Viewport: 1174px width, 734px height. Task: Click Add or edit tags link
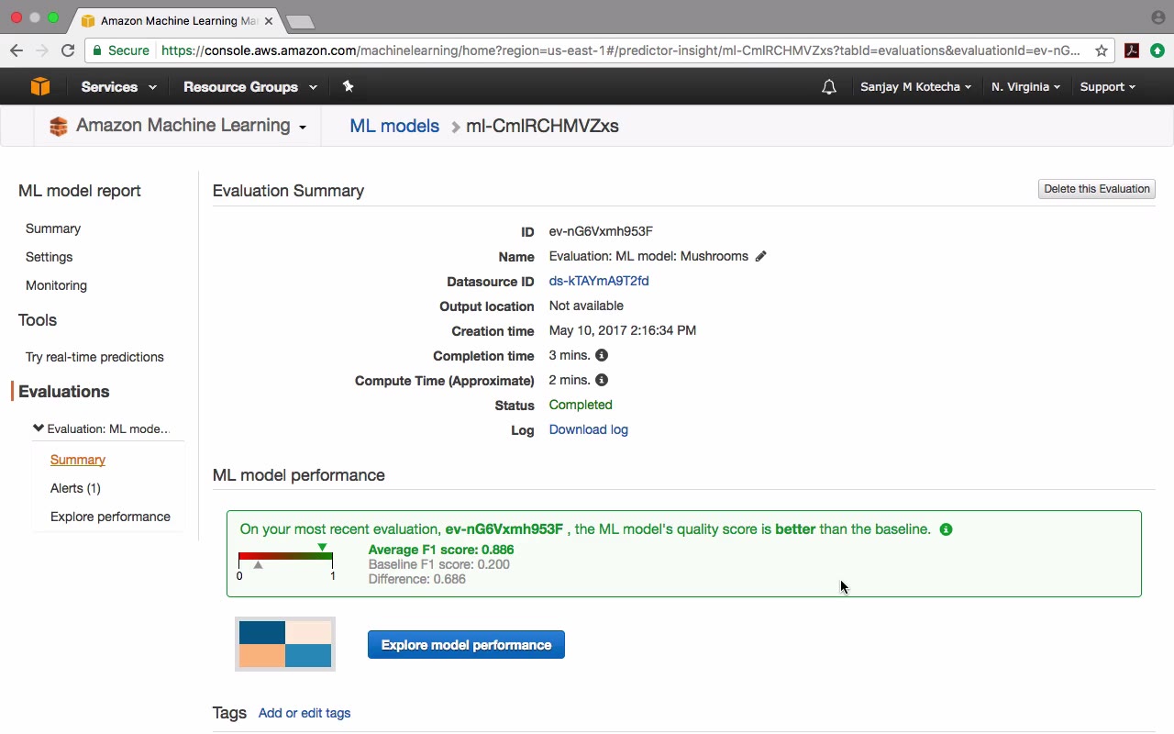305,713
